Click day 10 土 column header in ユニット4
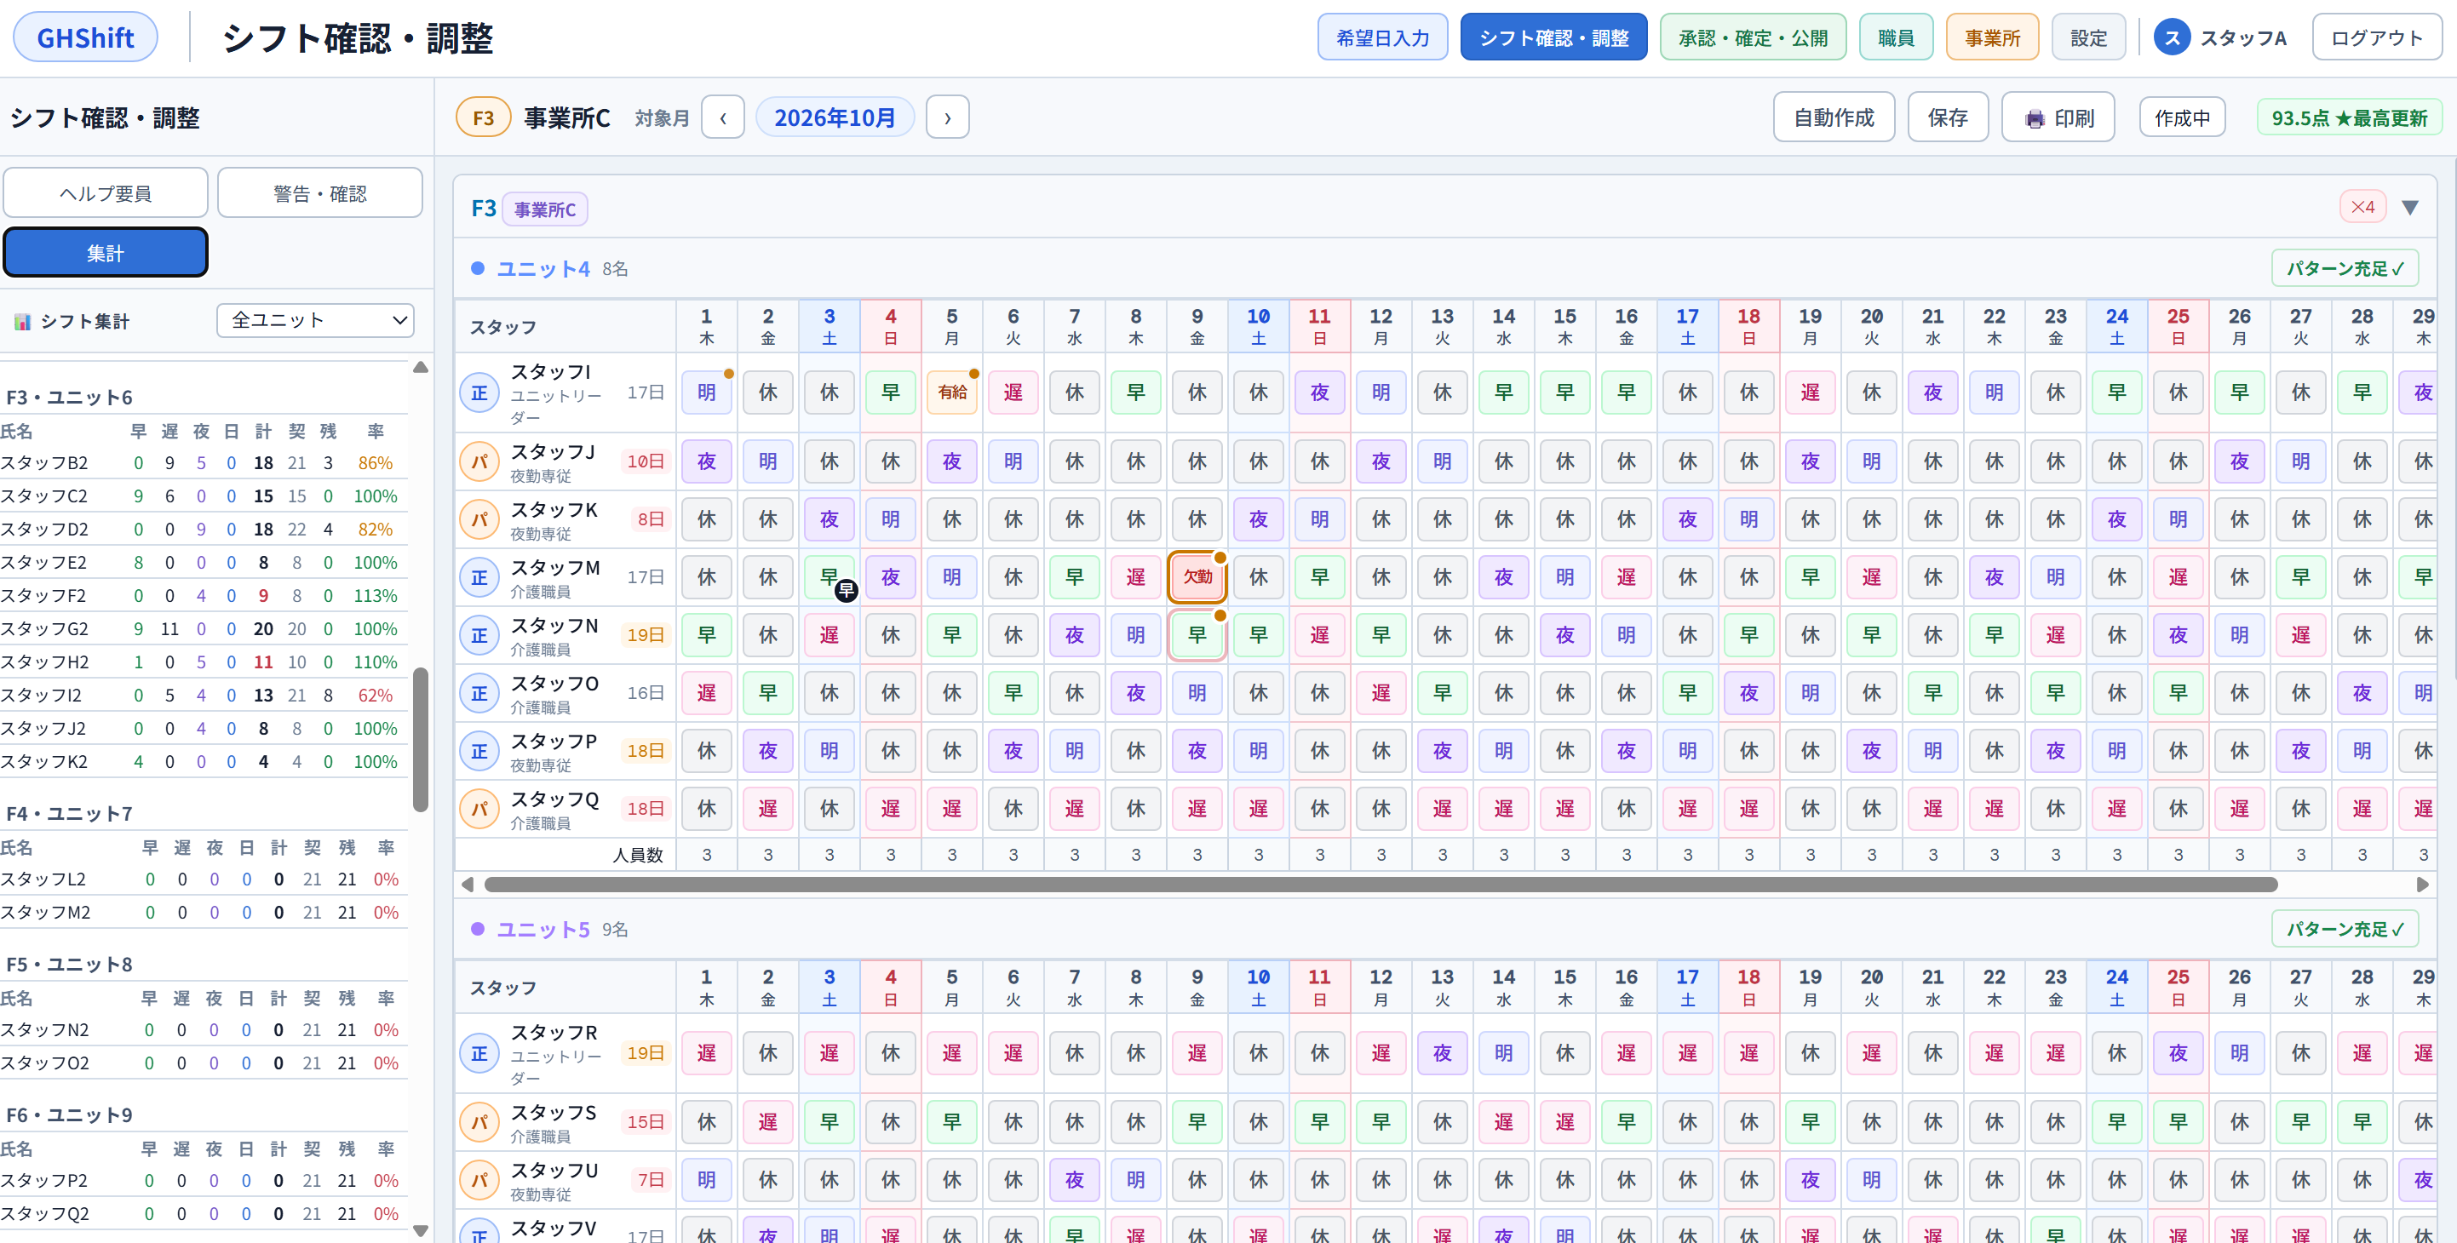This screenshot has height=1243, width=2457. click(x=1258, y=326)
